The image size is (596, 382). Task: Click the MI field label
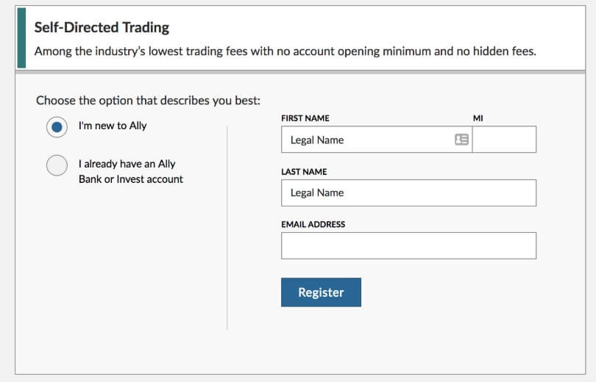478,118
